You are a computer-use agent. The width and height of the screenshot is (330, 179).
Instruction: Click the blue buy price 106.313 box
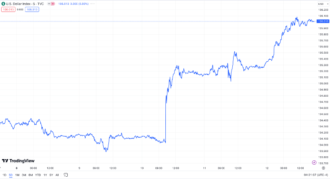click(32, 10)
